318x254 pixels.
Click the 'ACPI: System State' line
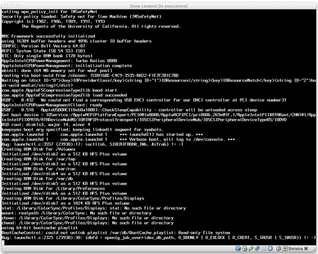44,51
